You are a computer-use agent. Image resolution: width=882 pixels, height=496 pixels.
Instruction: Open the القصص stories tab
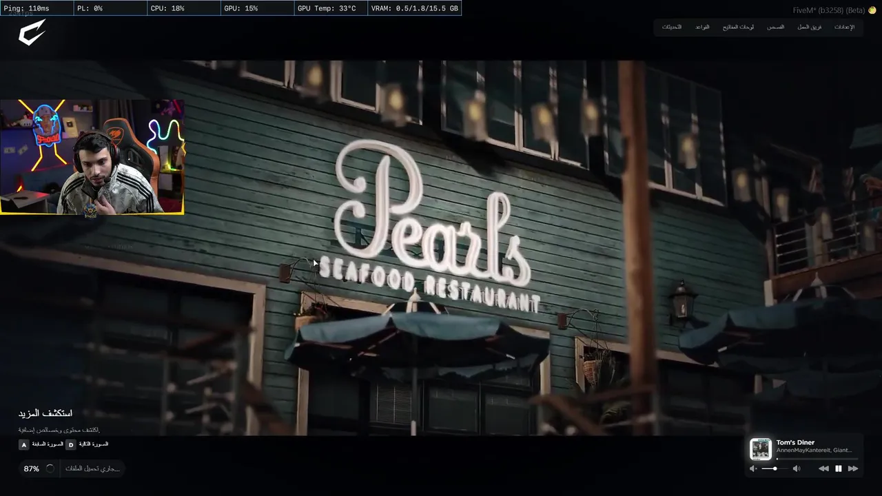(x=776, y=27)
